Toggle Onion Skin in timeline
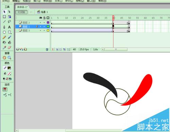This screenshot has width=170, height=132. pos(57,49)
